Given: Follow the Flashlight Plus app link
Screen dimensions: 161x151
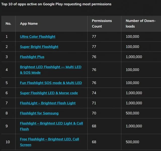Looking at the screenshot, I should (x=32, y=57).
